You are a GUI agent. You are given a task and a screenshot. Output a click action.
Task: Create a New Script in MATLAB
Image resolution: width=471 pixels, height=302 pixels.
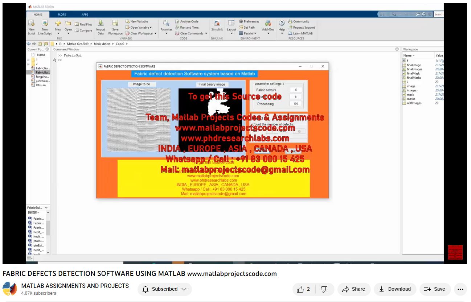31,27
